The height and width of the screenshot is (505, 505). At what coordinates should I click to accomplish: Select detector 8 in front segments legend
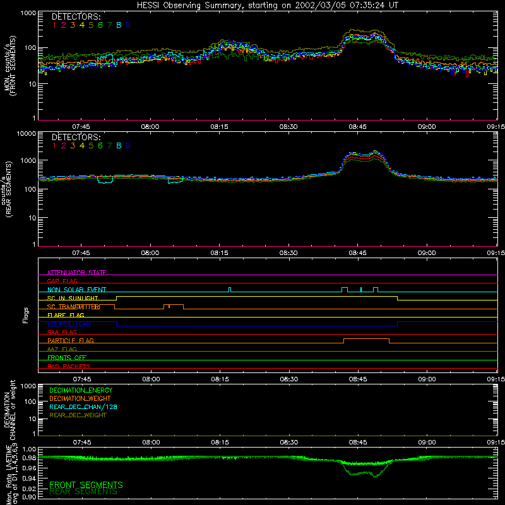coord(119,25)
